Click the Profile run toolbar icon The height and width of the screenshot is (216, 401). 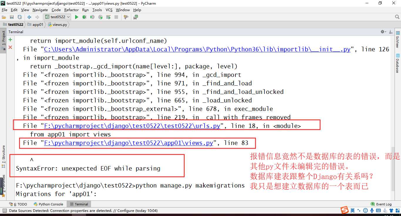click(x=100, y=17)
